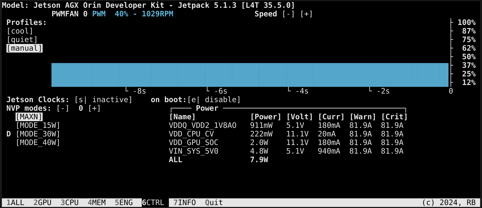The image size is (482, 208).
Task: Click the [Curr] column header
Action: coord(331,117)
